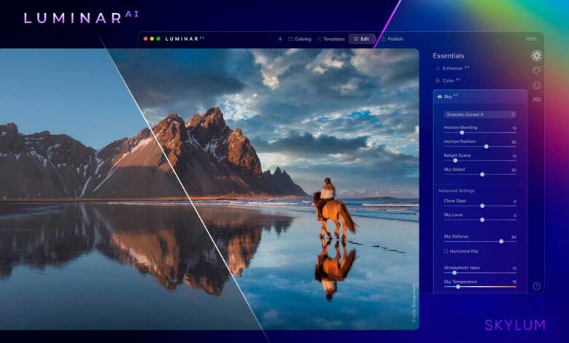Viewport: 569px width, 343px height.
Task: Click the Sky Defocus slider handle
Action: coord(501,242)
